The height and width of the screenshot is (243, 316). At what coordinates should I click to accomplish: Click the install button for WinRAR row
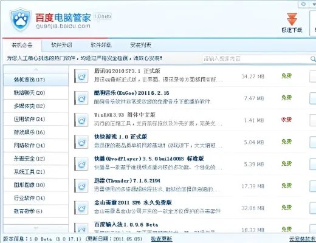(313, 120)
